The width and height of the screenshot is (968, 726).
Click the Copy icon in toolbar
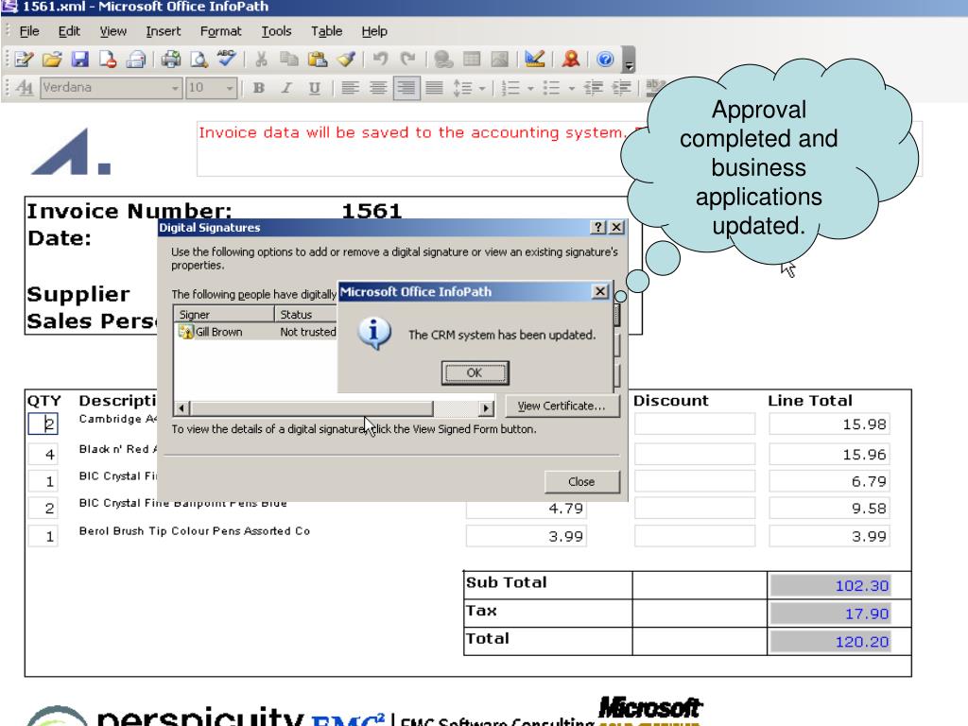tap(289, 60)
